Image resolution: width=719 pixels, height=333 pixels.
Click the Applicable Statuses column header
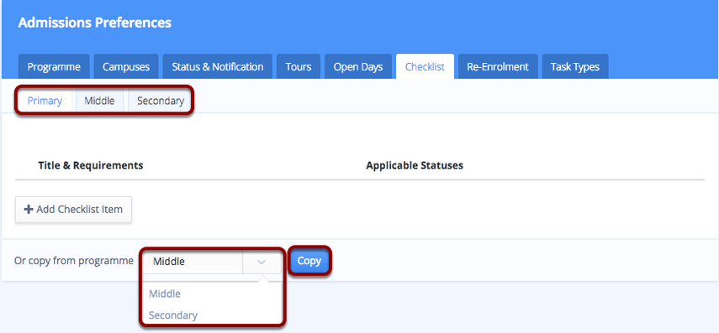pos(415,165)
